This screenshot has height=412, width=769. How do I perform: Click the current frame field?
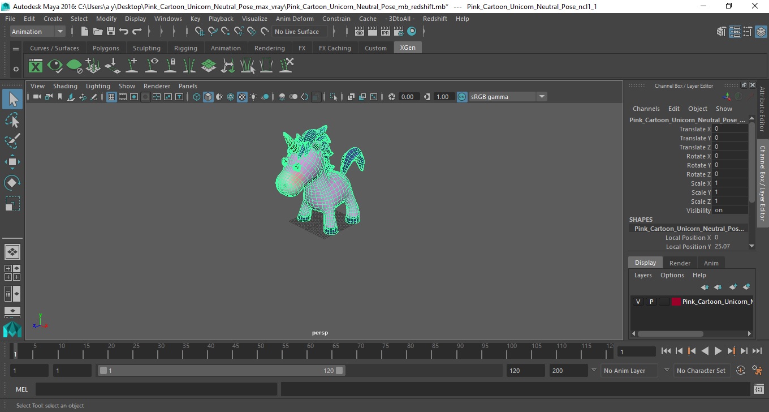pos(636,351)
